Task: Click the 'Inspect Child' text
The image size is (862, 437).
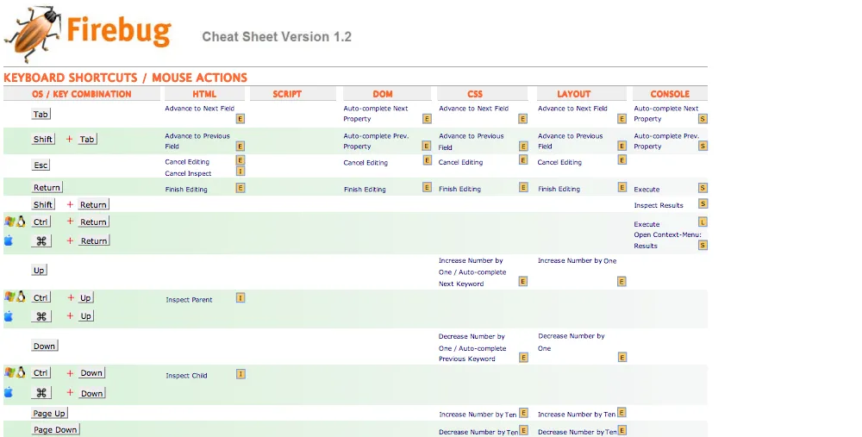Action: pos(186,376)
